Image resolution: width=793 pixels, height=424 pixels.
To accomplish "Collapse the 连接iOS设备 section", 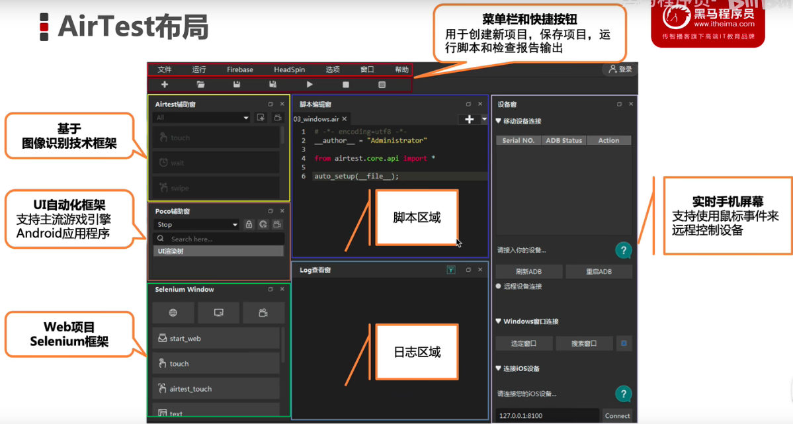I will (499, 368).
